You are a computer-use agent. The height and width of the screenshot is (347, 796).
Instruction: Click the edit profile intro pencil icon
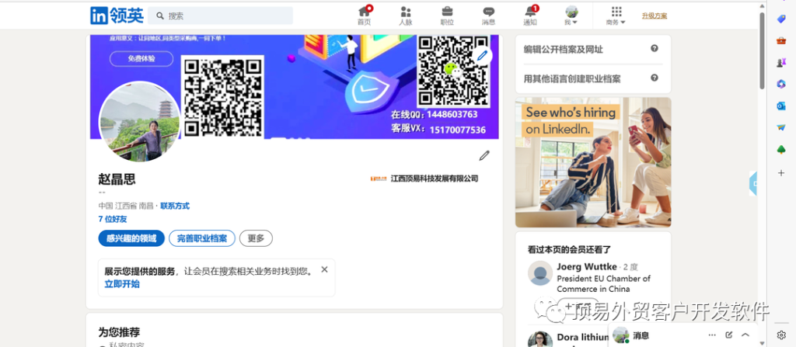tap(484, 155)
